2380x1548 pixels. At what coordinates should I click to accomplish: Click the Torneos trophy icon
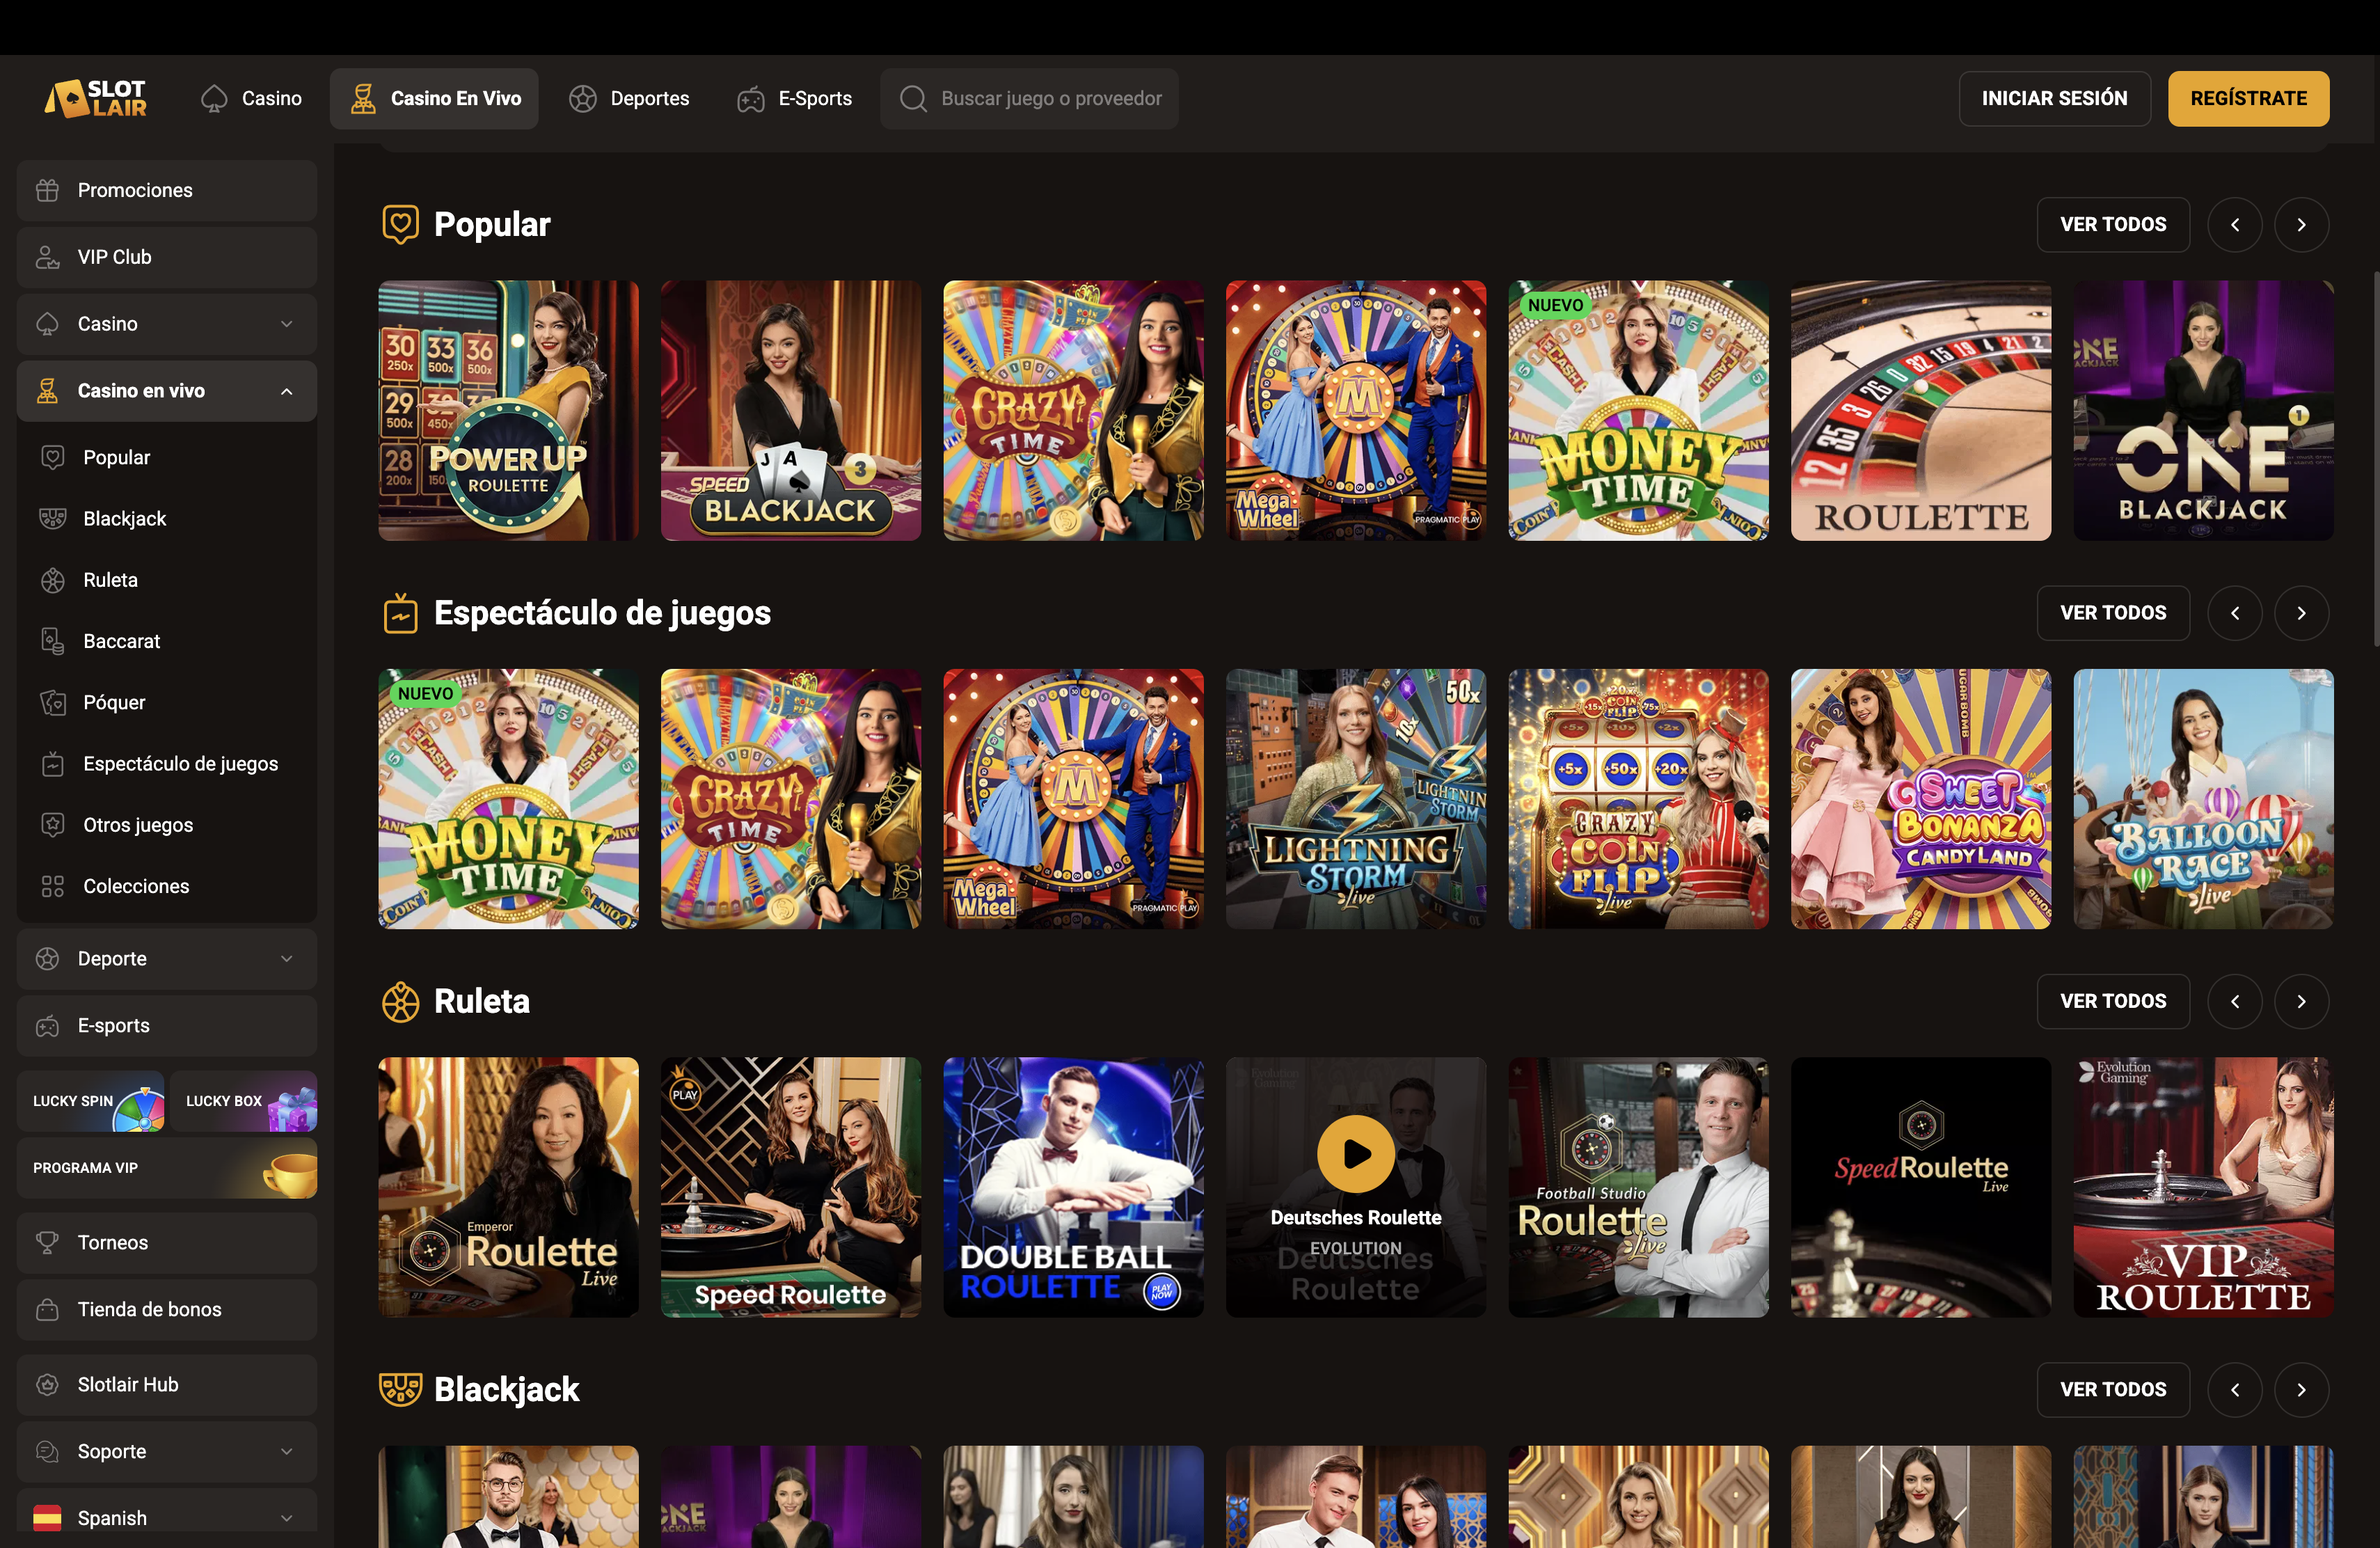pos(47,1242)
